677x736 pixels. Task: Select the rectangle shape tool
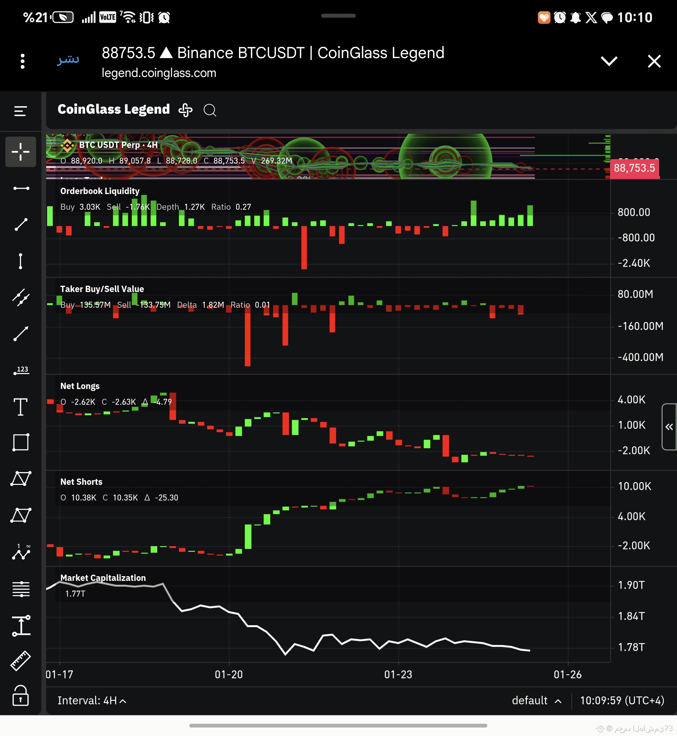20,442
